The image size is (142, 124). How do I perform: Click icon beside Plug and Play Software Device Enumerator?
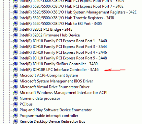(x=16, y=110)
